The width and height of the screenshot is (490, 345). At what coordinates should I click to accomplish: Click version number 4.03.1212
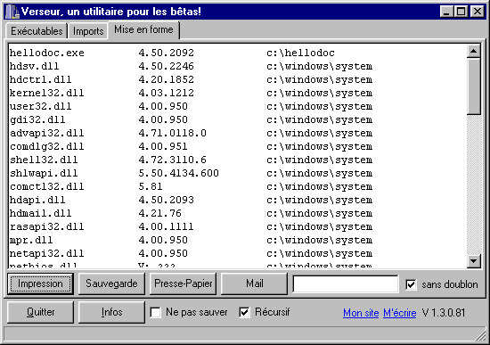click(167, 94)
